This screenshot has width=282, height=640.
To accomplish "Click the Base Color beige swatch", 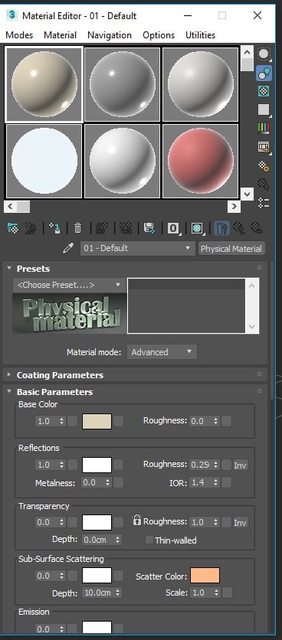I will pos(97,421).
